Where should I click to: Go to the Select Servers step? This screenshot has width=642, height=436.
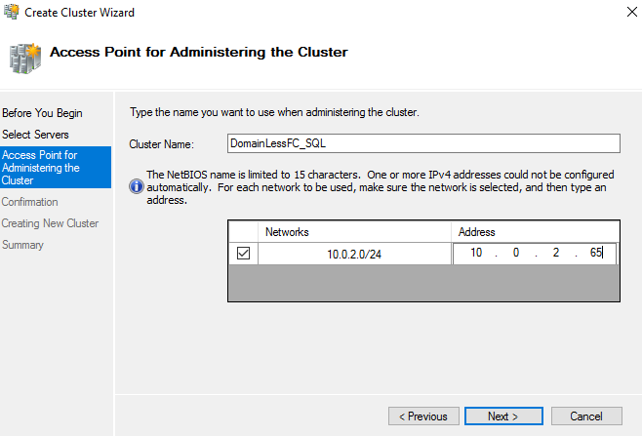(35, 135)
